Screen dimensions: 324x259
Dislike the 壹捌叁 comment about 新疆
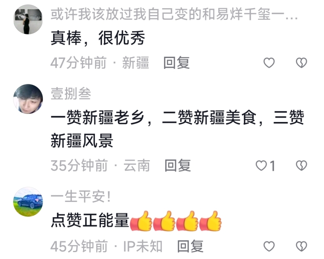(x=301, y=166)
